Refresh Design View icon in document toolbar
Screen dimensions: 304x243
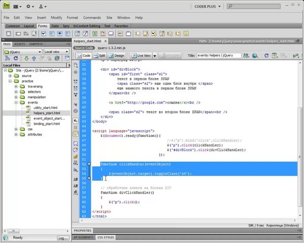click(x=266, y=56)
